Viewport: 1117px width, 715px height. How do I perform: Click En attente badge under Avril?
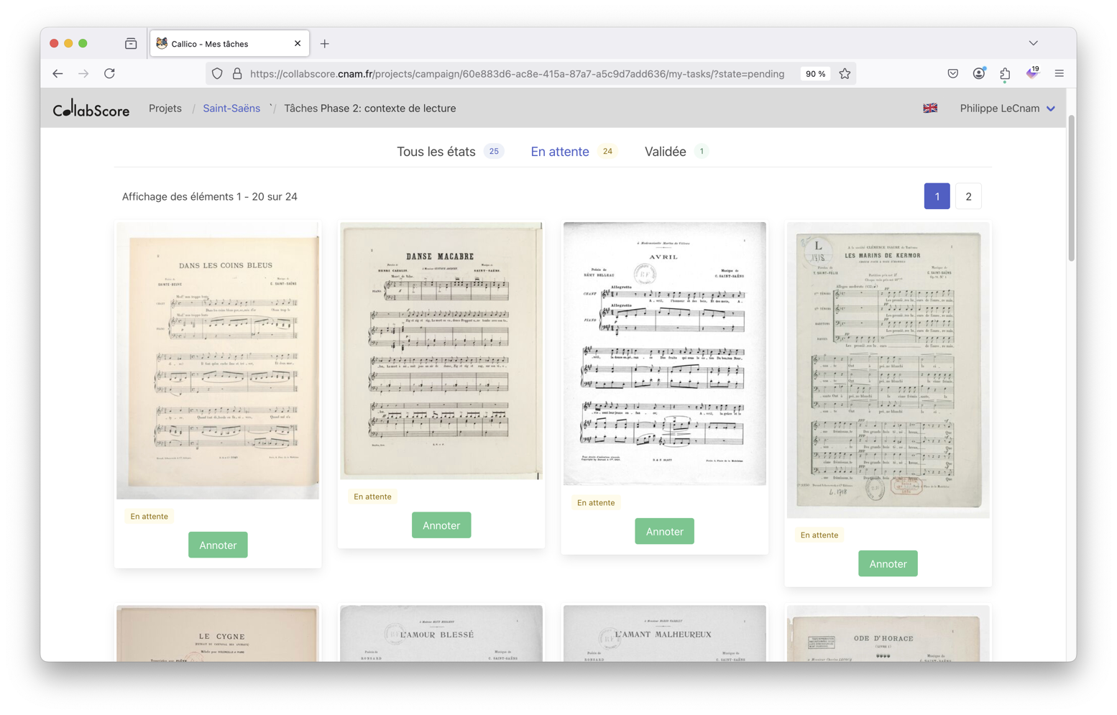click(x=596, y=503)
